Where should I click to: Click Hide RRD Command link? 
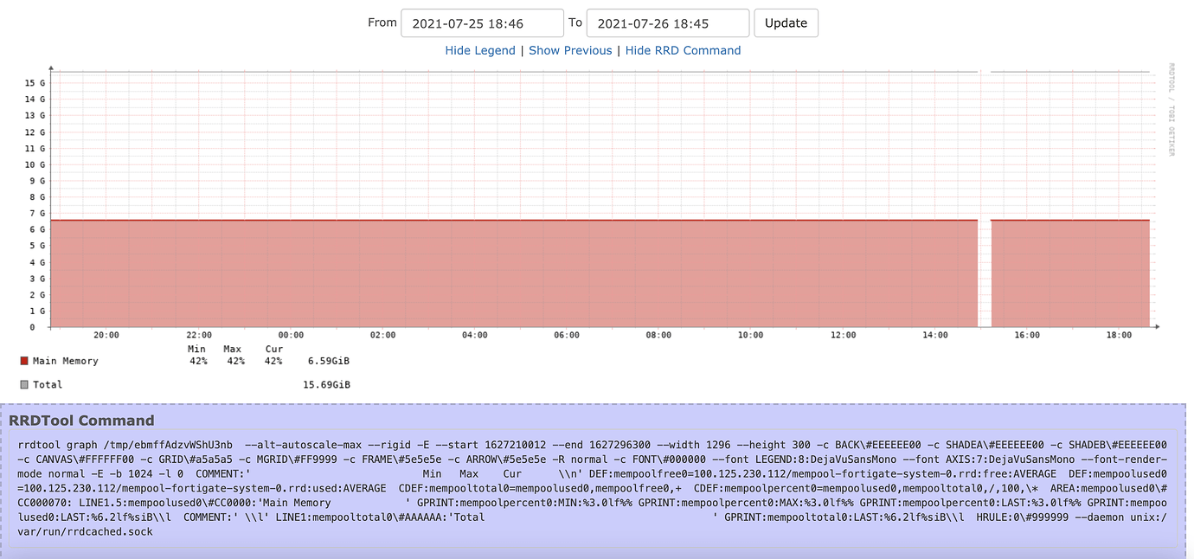[x=683, y=51]
